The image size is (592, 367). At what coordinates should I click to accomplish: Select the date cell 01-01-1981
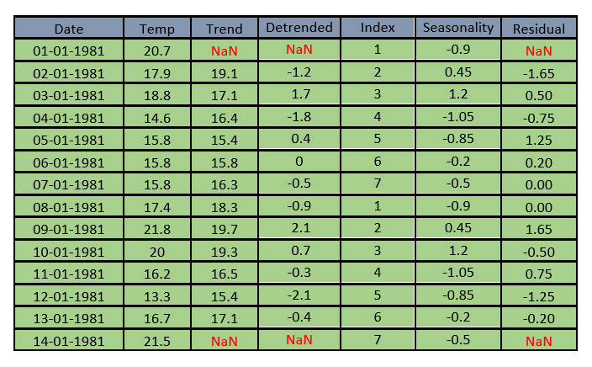coord(68,51)
